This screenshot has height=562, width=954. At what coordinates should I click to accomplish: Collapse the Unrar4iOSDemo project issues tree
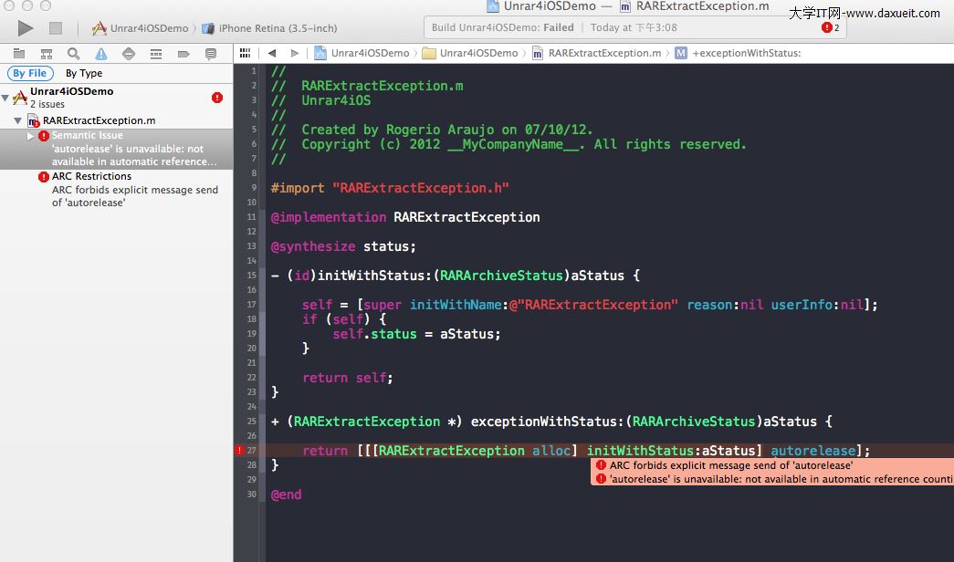(x=5, y=98)
